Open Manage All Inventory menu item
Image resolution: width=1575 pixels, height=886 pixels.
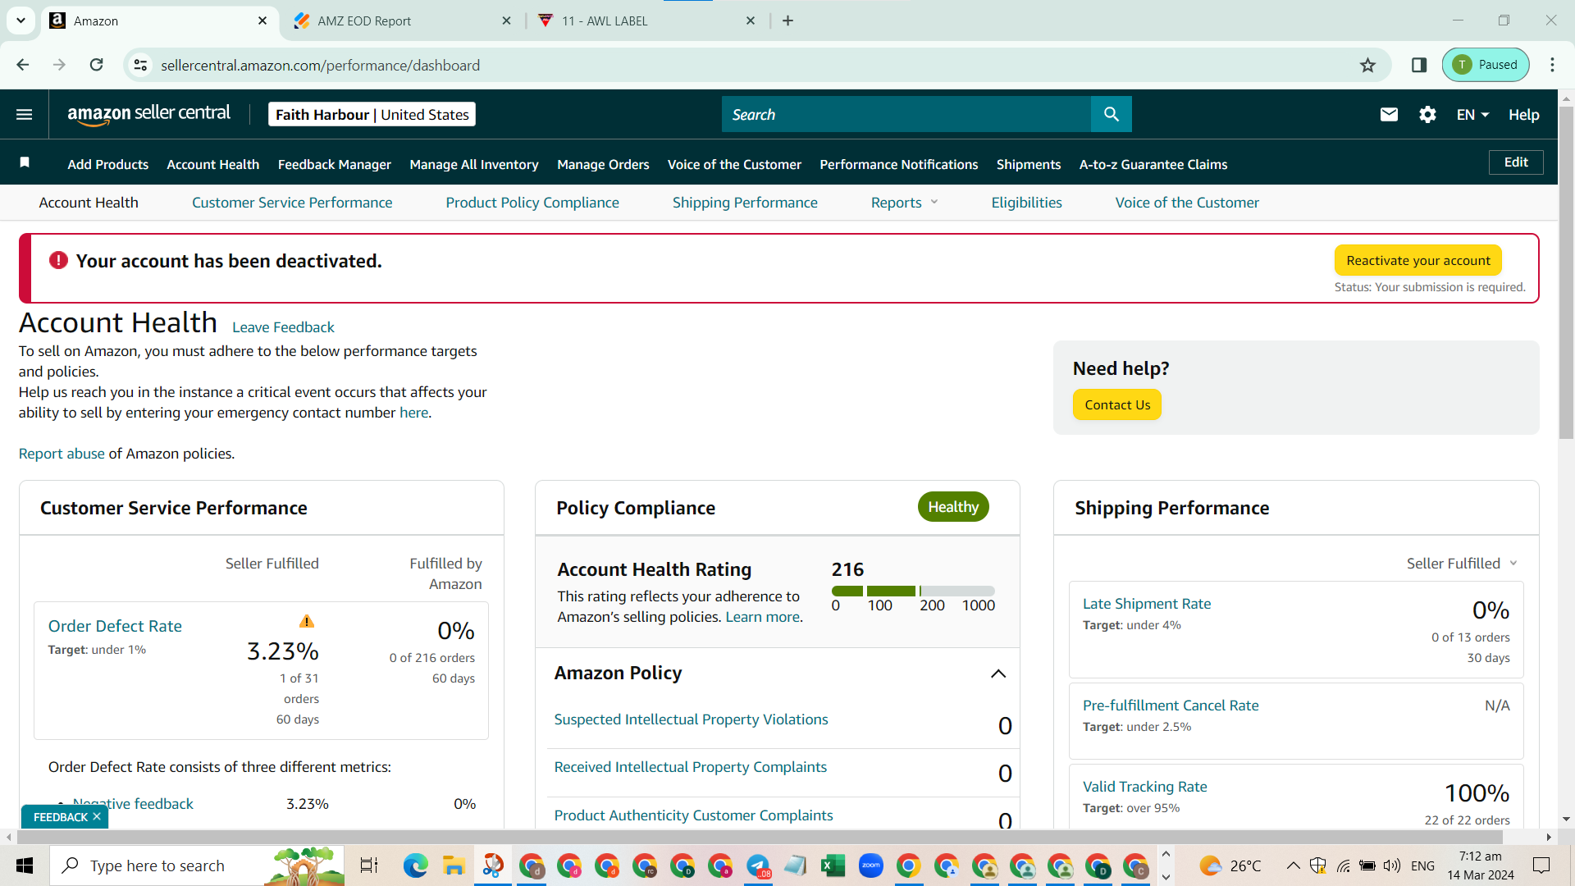point(474,164)
